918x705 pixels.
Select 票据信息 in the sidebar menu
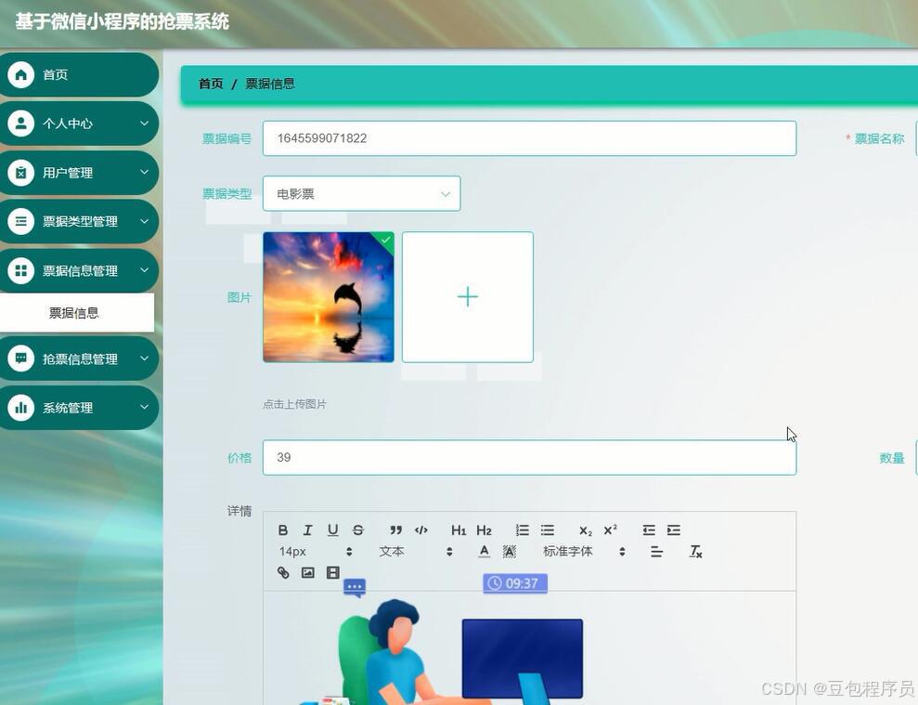[x=74, y=312]
